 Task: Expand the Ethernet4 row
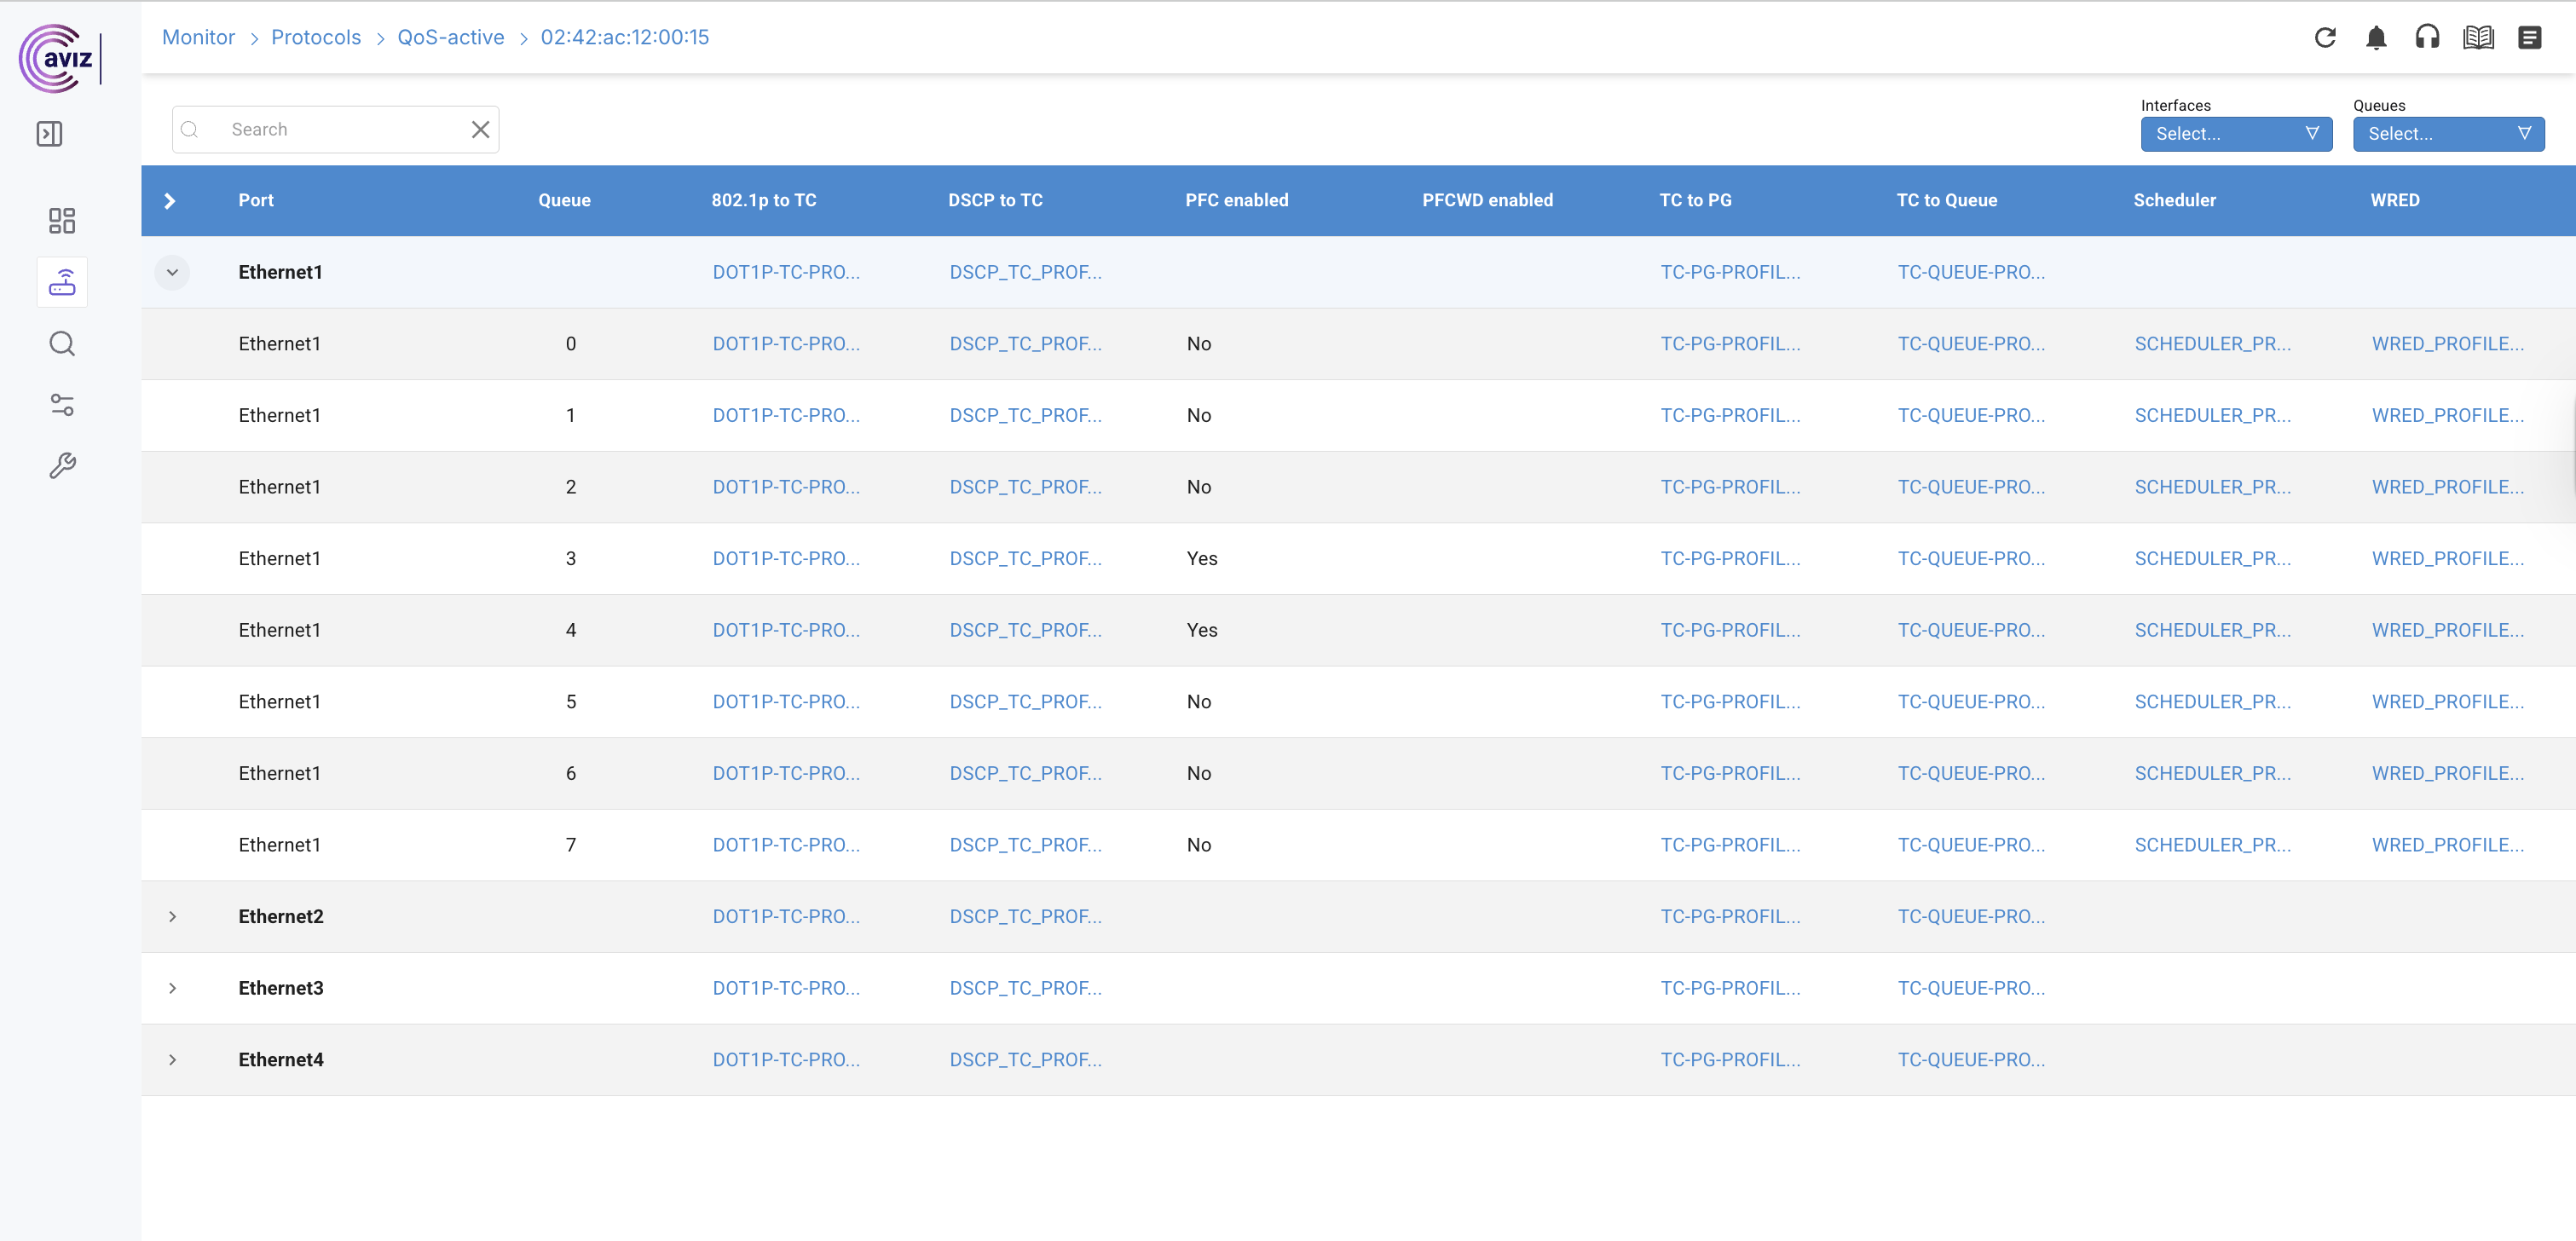pos(172,1060)
